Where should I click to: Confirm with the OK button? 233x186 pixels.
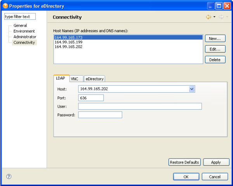[186, 177]
